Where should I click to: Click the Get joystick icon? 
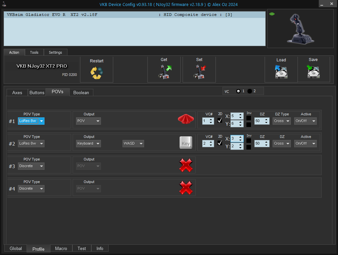coord(165,72)
